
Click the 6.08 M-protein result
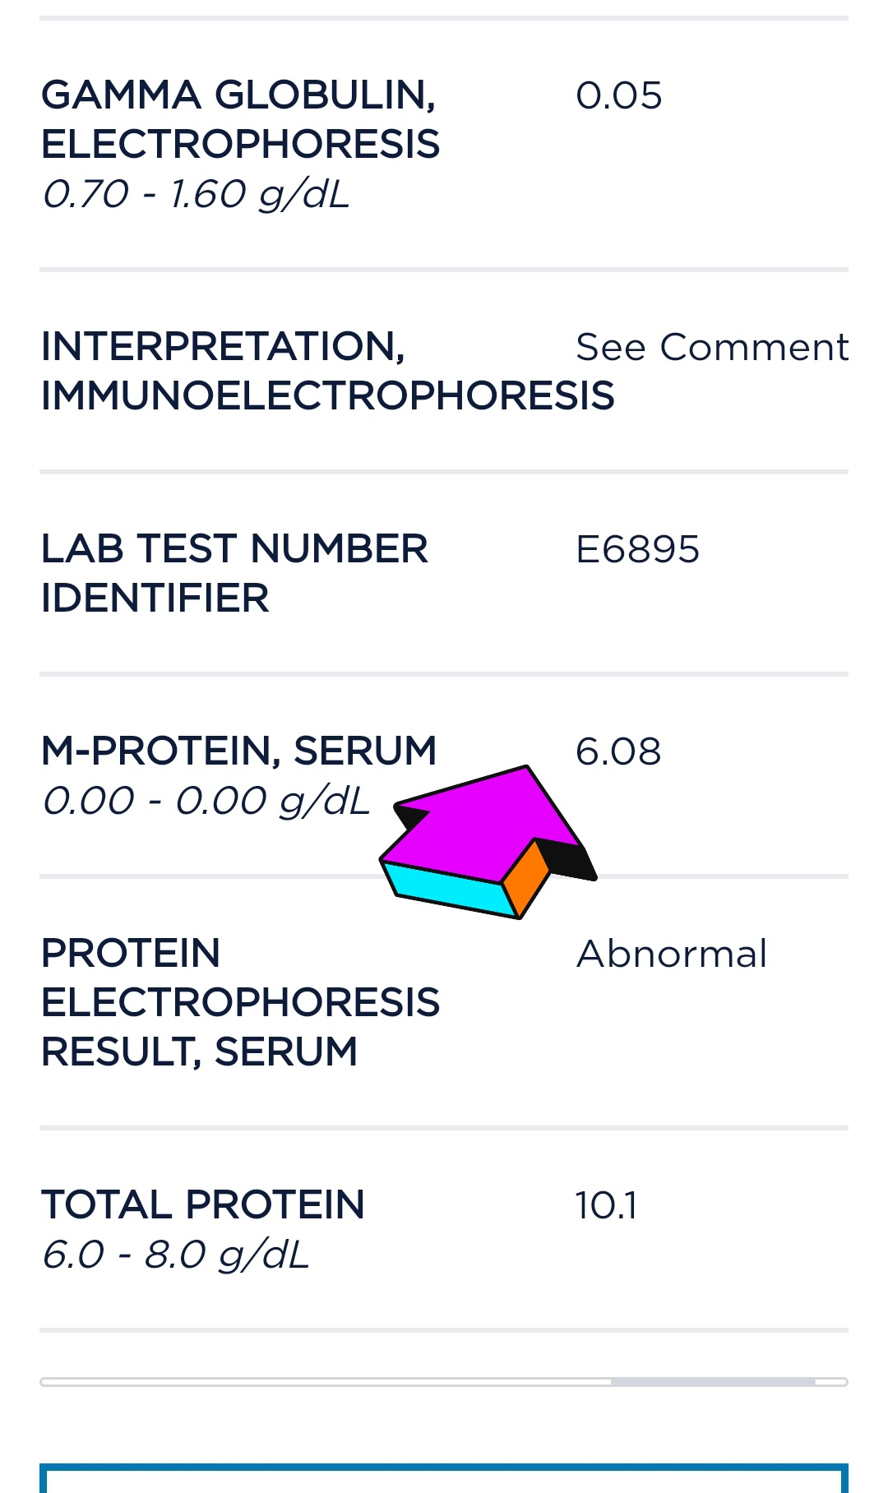pyautogui.click(x=618, y=751)
